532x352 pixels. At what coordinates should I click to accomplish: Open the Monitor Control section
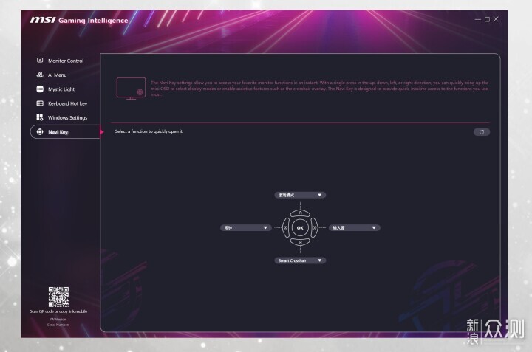60,61
